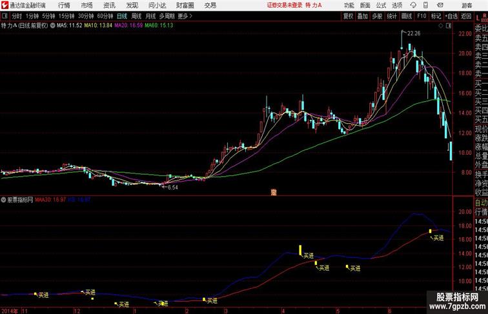Viewport: 488px width, 314px height.
Task: Open the 选项 menu
Action: [397, 5]
